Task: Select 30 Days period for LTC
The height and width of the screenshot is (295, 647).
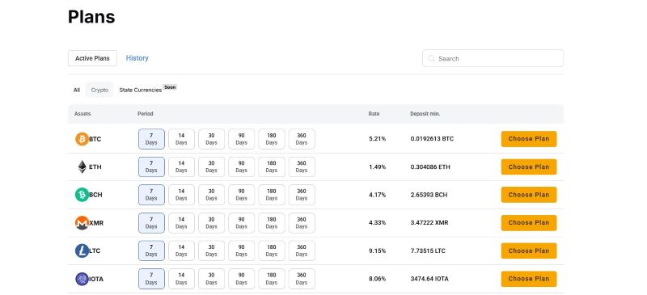Action: pos(211,251)
